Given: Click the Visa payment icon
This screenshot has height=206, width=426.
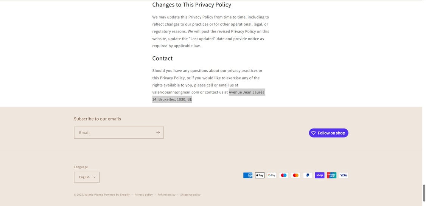Looking at the screenshot, I should pyautogui.click(x=344, y=175).
